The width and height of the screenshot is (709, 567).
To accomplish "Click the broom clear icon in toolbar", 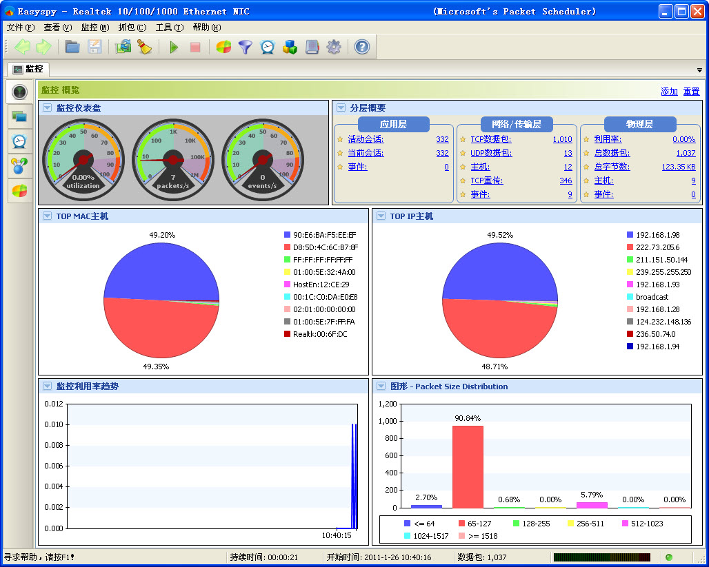I will pyautogui.click(x=144, y=47).
